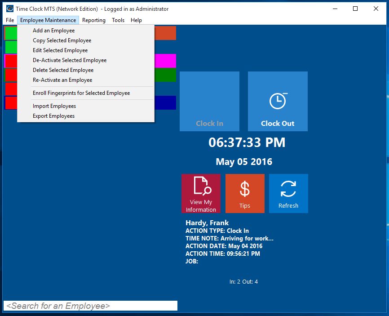Choose Enroll Fingerprints for Selected Employee
The width and height of the screenshot is (389, 316).
[x=86, y=93]
